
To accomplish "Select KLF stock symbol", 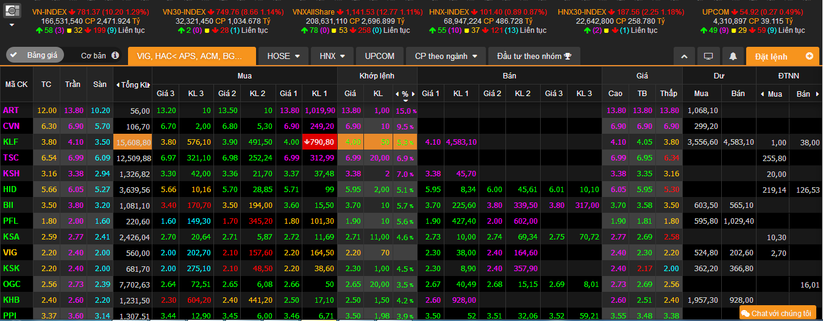I will click(x=11, y=142).
